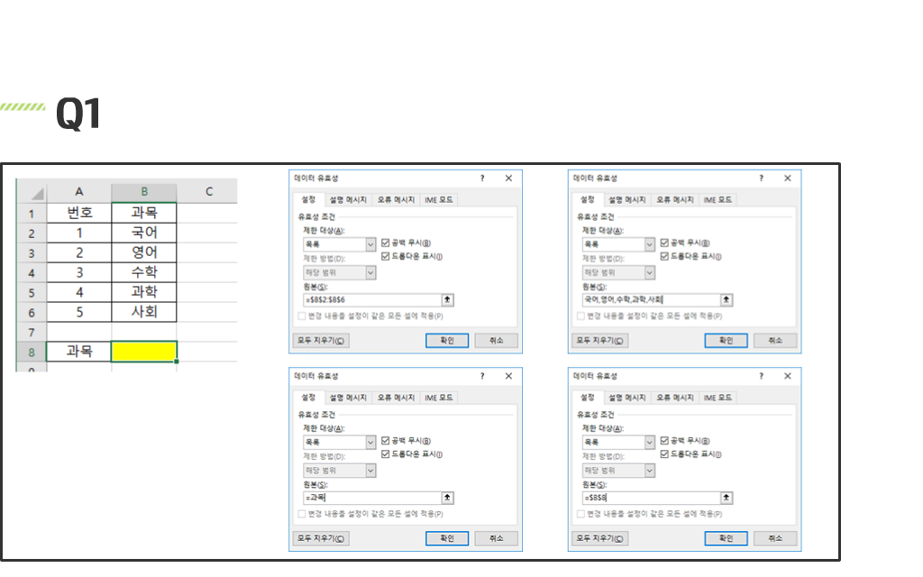The width and height of the screenshot is (923, 577).
Task: Select column B header in spreadsheet
Action: click(x=144, y=192)
